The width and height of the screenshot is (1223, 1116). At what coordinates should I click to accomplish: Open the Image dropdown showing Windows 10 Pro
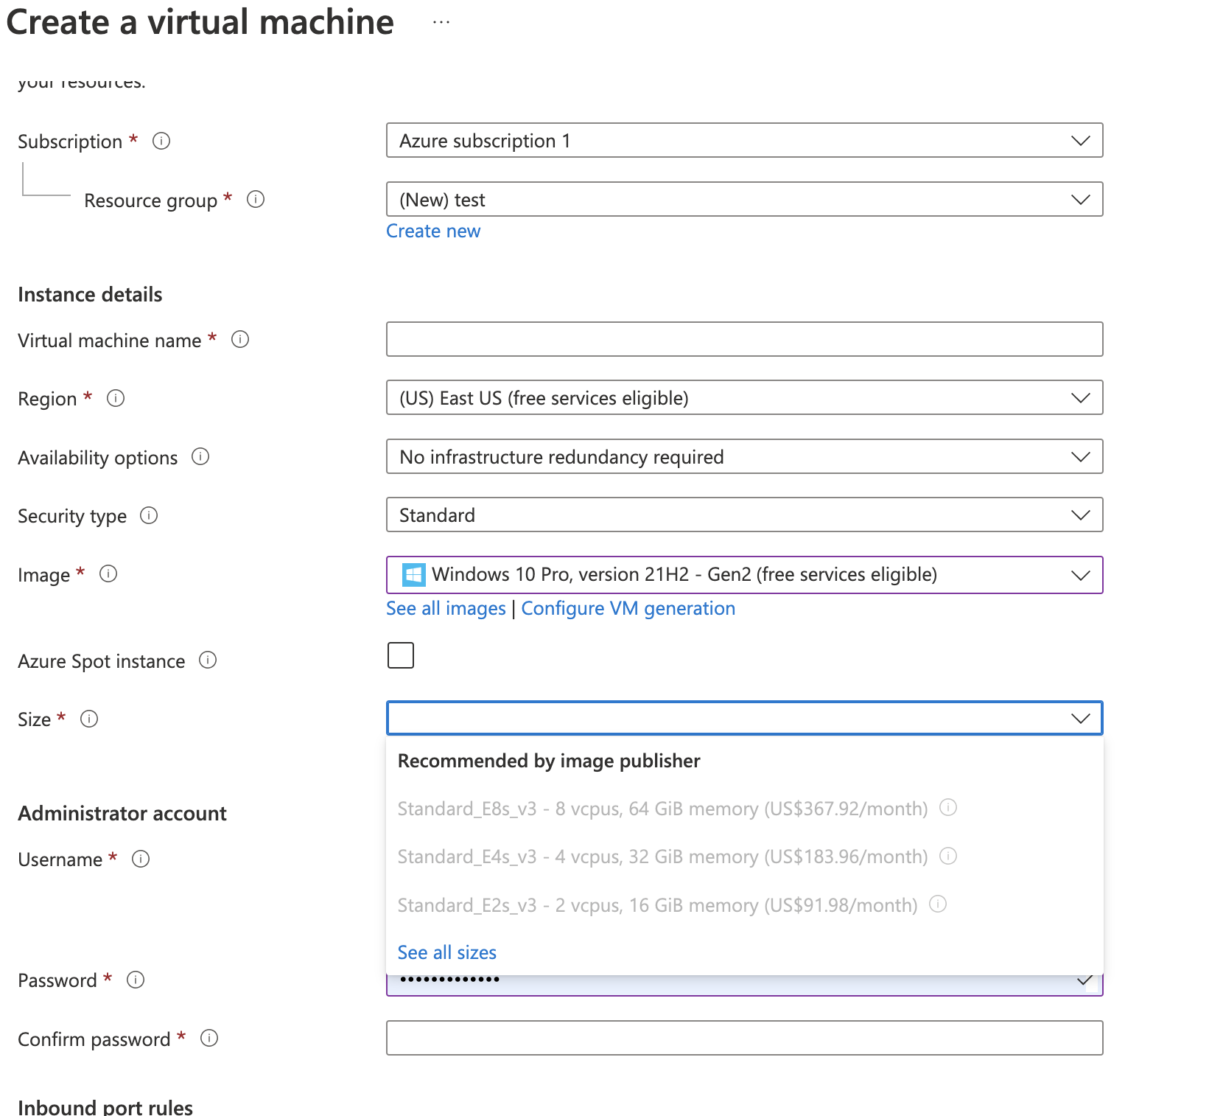744,574
